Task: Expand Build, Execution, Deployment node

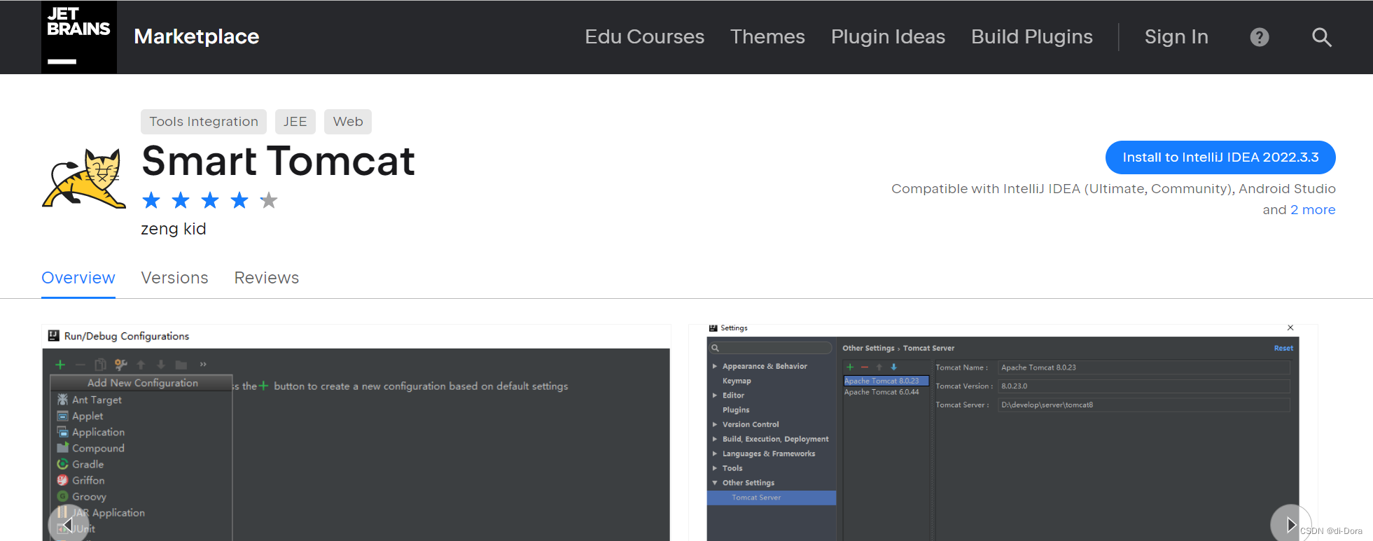Action: click(715, 440)
